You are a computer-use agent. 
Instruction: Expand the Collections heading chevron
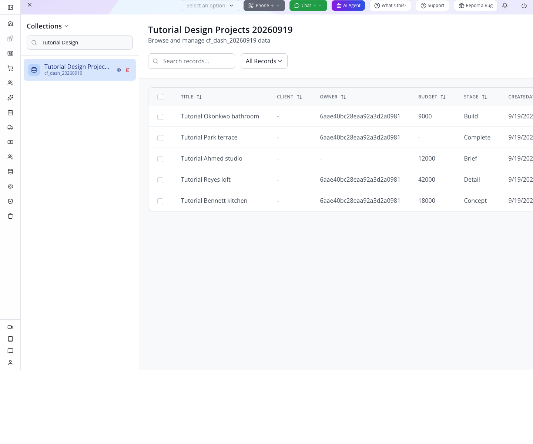click(x=66, y=26)
